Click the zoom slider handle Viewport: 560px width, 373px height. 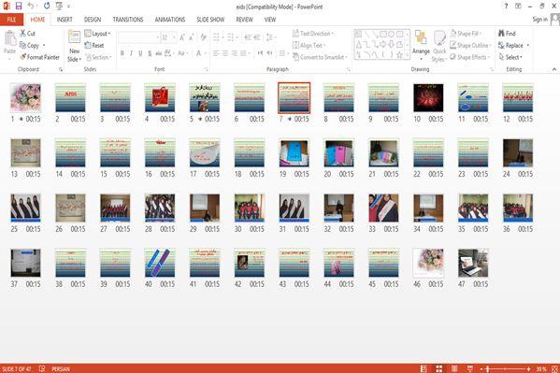point(487,368)
